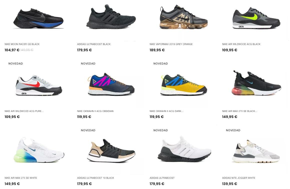Click the Adidas Nite Jogger White shoe photo
The height and width of the screenshot is (189, 290).
256,151
